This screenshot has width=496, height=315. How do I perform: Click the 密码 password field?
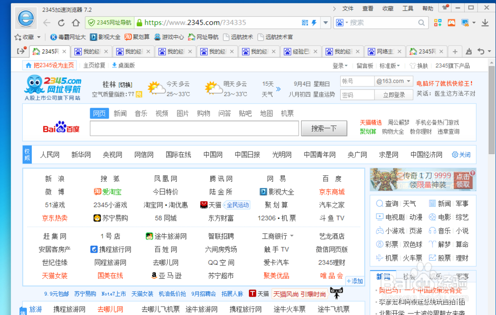pyautogui.click(x=357, y=95)
